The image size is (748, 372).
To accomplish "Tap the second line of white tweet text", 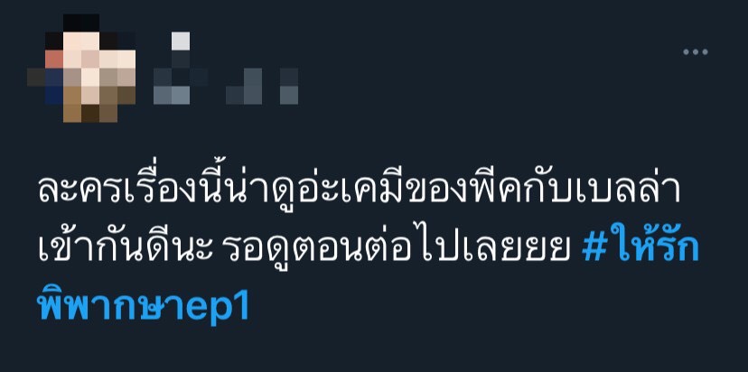I will [304, 248].
